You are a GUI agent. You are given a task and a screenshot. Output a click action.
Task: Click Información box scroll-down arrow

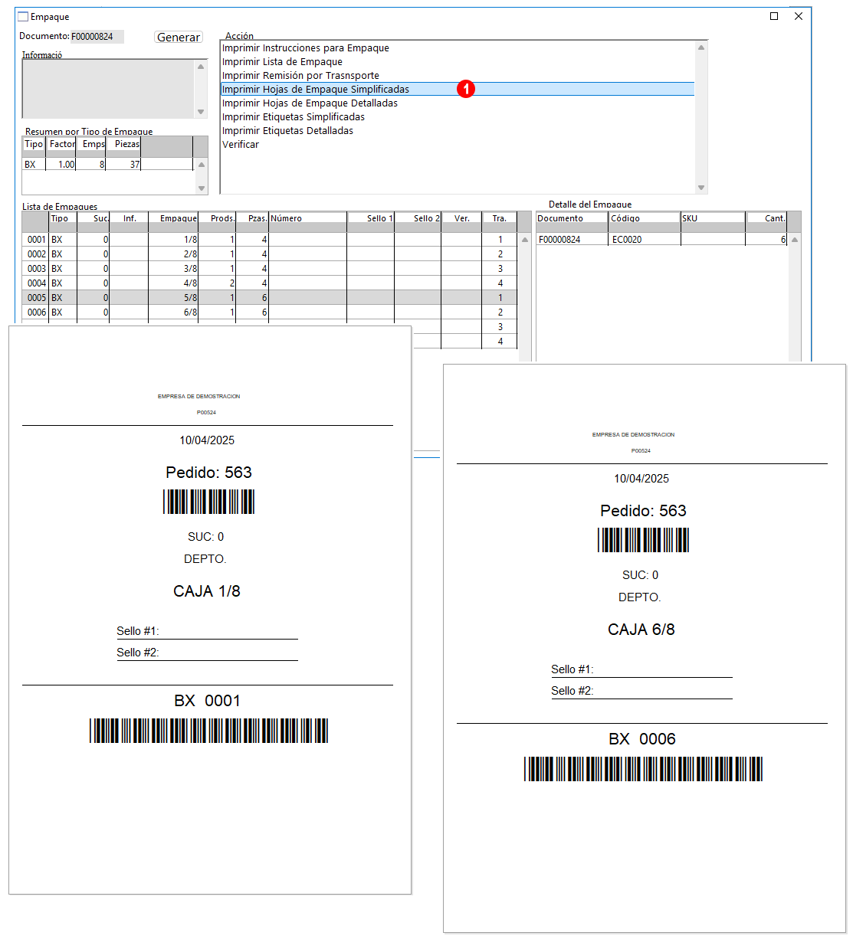click(201, 112)
